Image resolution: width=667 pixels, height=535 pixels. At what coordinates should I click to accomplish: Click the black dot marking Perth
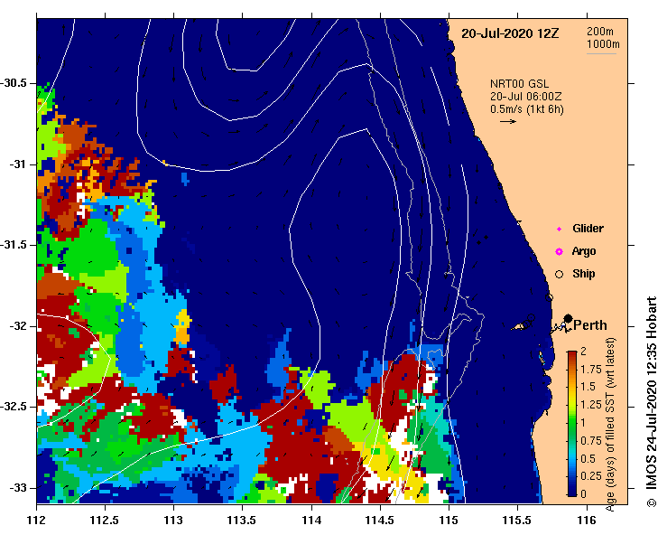tap(568, 318)
